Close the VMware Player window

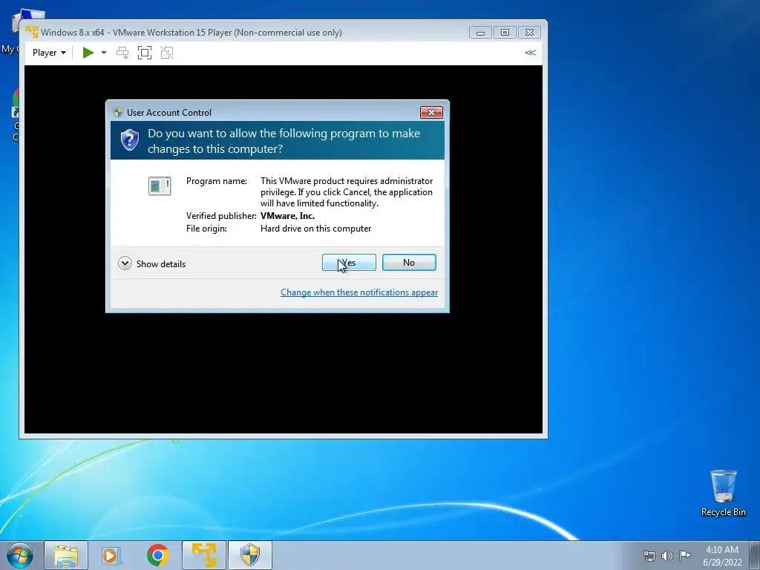[x=529, y=33]
